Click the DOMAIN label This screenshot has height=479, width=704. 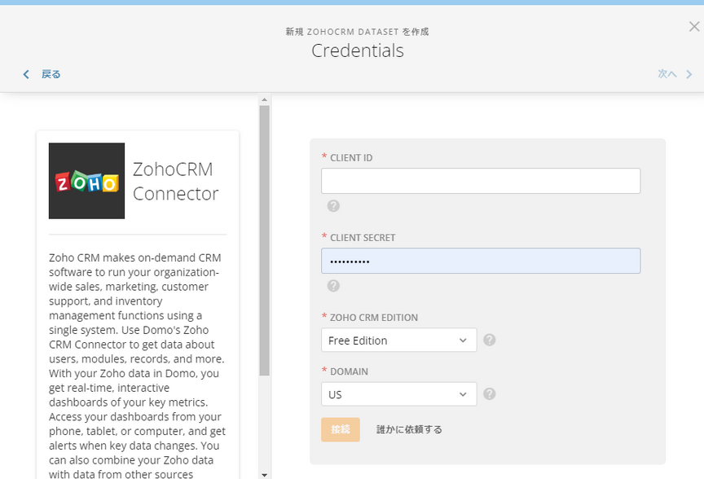pos(349,371)
